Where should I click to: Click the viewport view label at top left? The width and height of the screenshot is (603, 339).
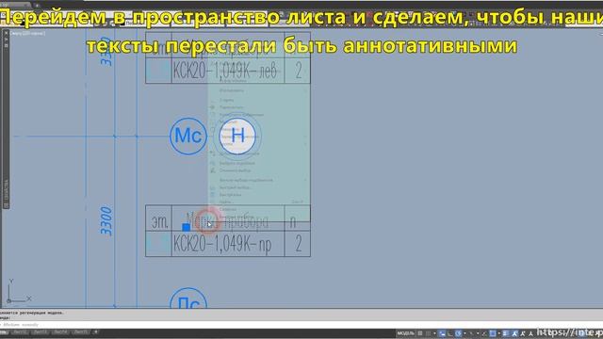[27, 34]
